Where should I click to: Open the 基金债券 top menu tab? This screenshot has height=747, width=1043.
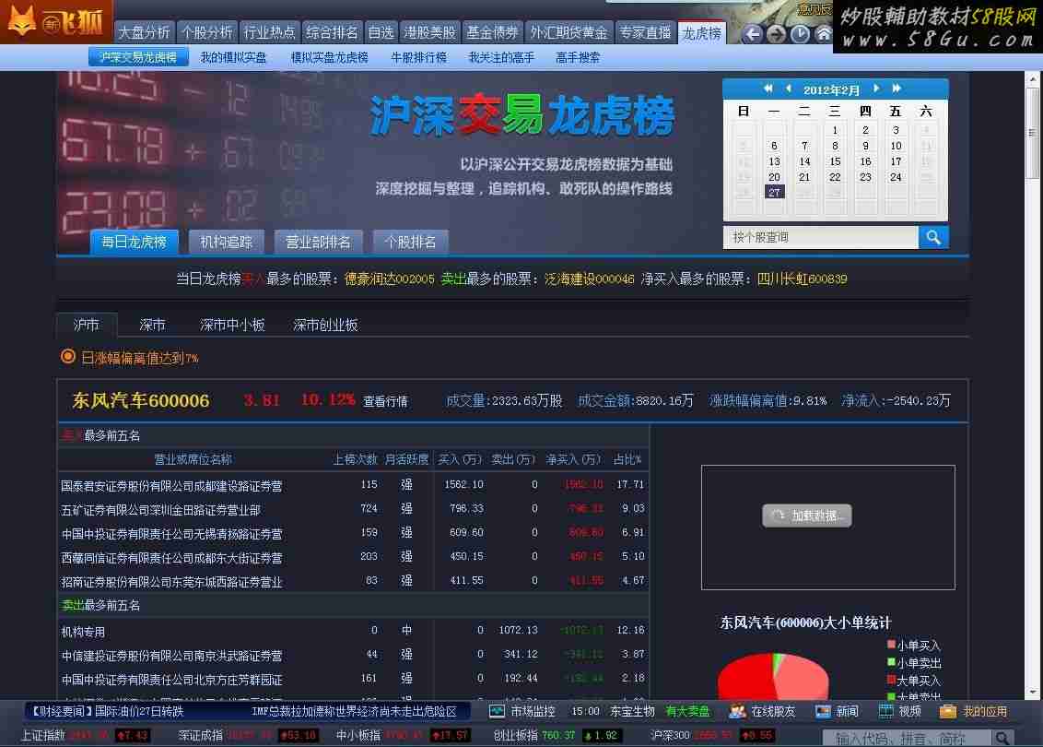pos(492,32)
